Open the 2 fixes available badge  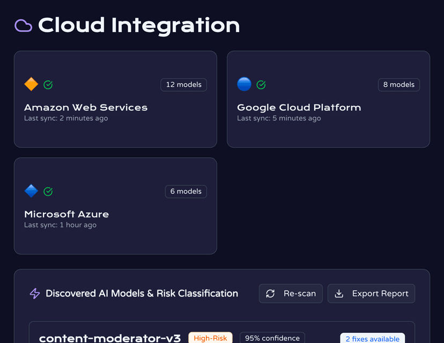point(372,339)
